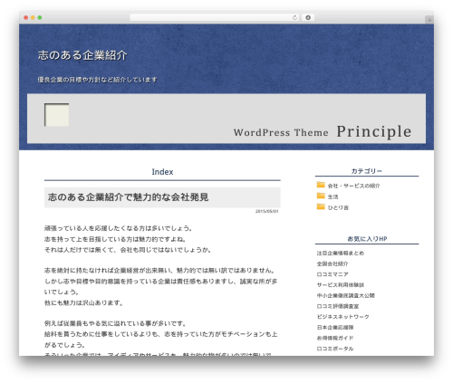This screenshot has width=453, height=383.
Task: Click the folder icon beside 会社・サービスの紹介
Action: point(321,185)
